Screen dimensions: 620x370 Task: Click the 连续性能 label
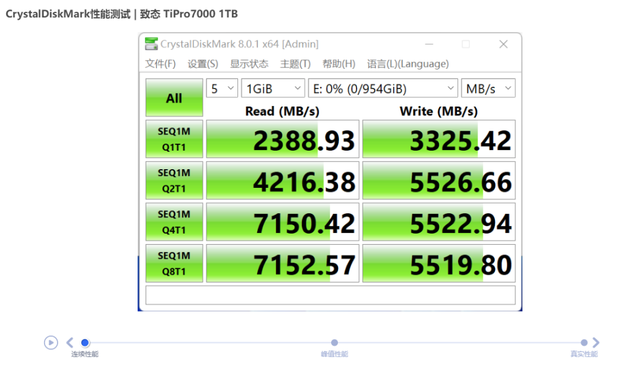click(x=84, y=354)
